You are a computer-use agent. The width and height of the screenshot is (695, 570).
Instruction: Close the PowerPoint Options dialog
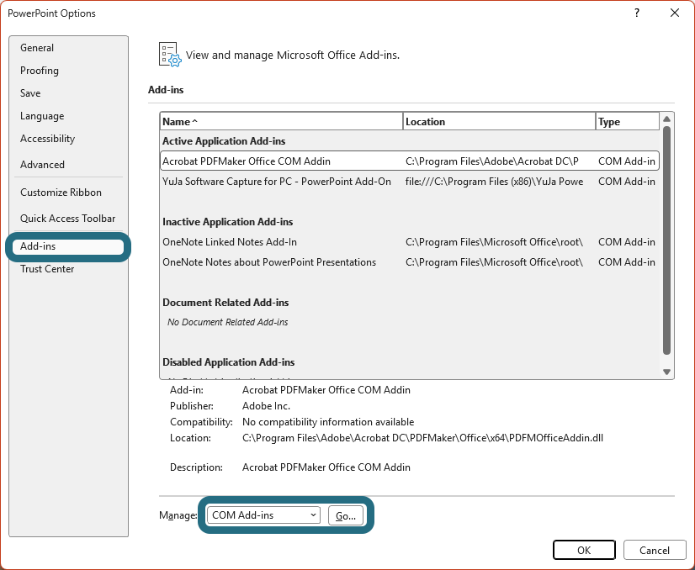point(675,13)
